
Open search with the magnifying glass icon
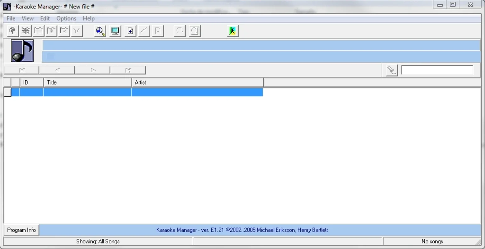click(100, 31)
